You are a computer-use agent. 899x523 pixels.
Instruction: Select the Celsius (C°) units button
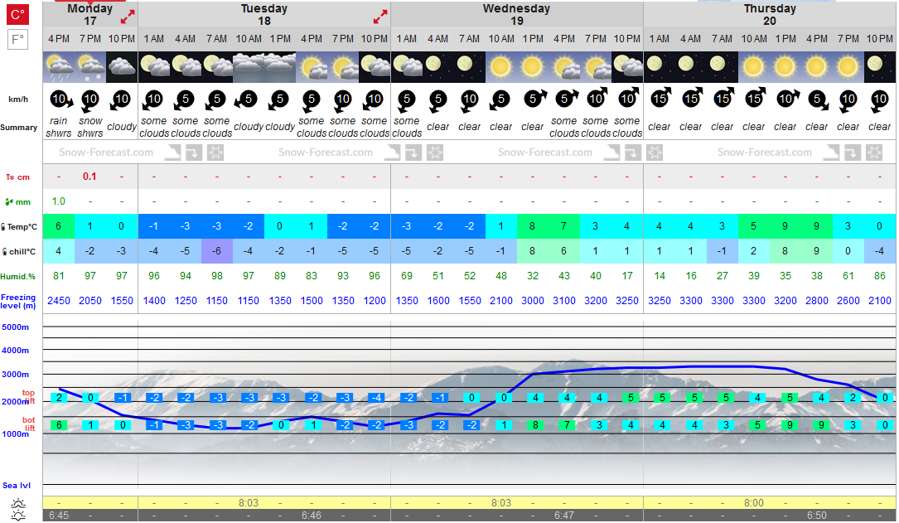17,14
